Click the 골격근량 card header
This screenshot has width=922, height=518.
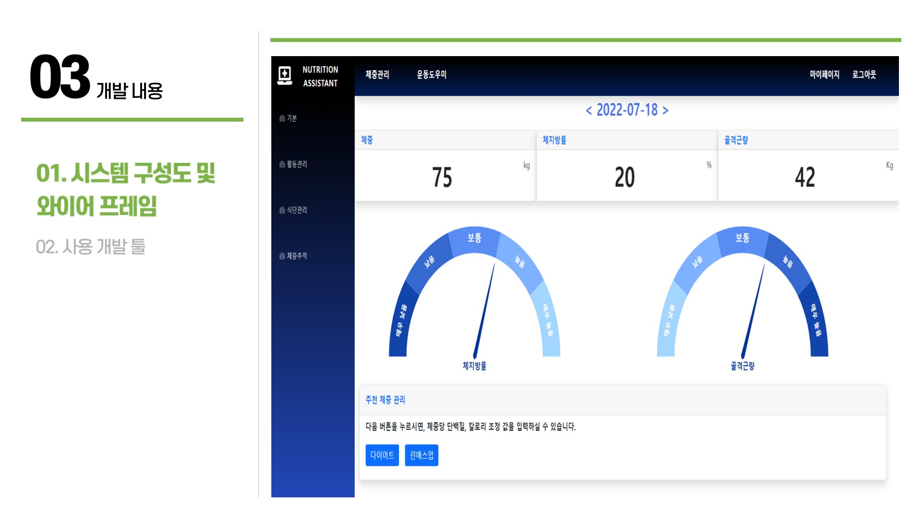[x=809, y=140]
